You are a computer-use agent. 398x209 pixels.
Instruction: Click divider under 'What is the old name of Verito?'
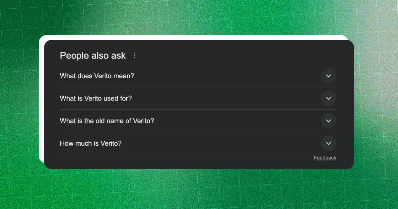point(198,132)
